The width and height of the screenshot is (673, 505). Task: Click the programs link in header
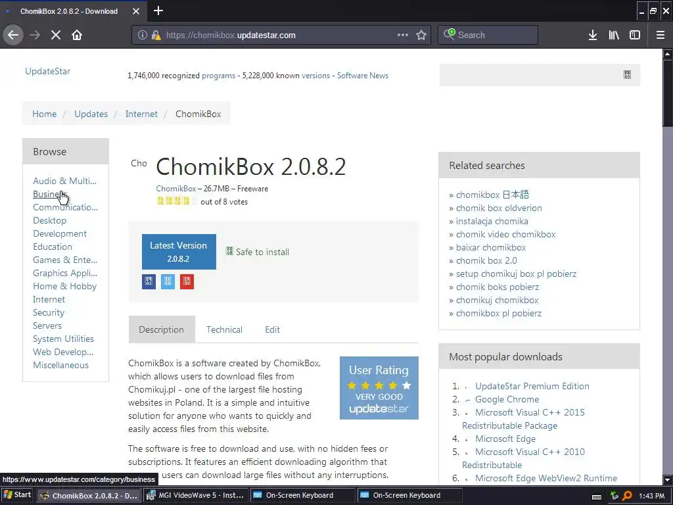pos(218,76)
